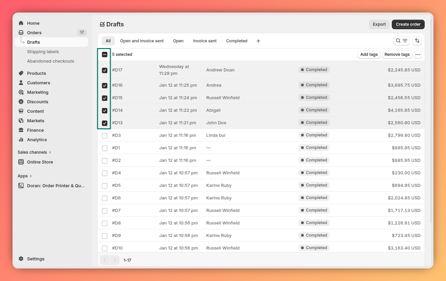Click the Remove tags button
Viewport: 446px width, 281px height.
point(397,55)
